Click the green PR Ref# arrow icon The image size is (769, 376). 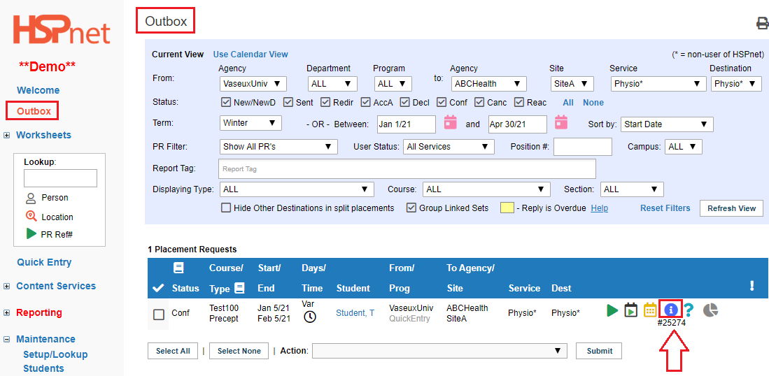click(31, 234)
